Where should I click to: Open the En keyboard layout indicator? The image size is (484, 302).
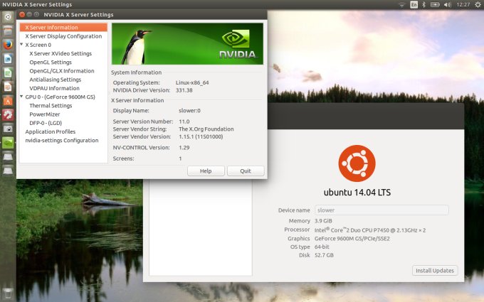click(414, 5)
